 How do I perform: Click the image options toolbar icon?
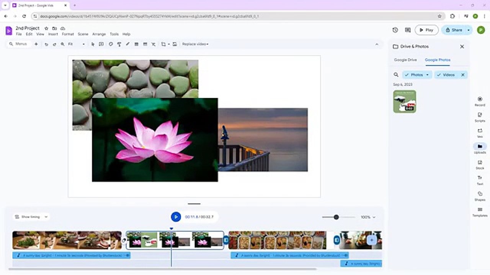pyautogui.click(x=175, y=44)
